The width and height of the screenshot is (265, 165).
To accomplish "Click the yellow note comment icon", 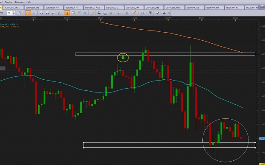I will [73, 13].
